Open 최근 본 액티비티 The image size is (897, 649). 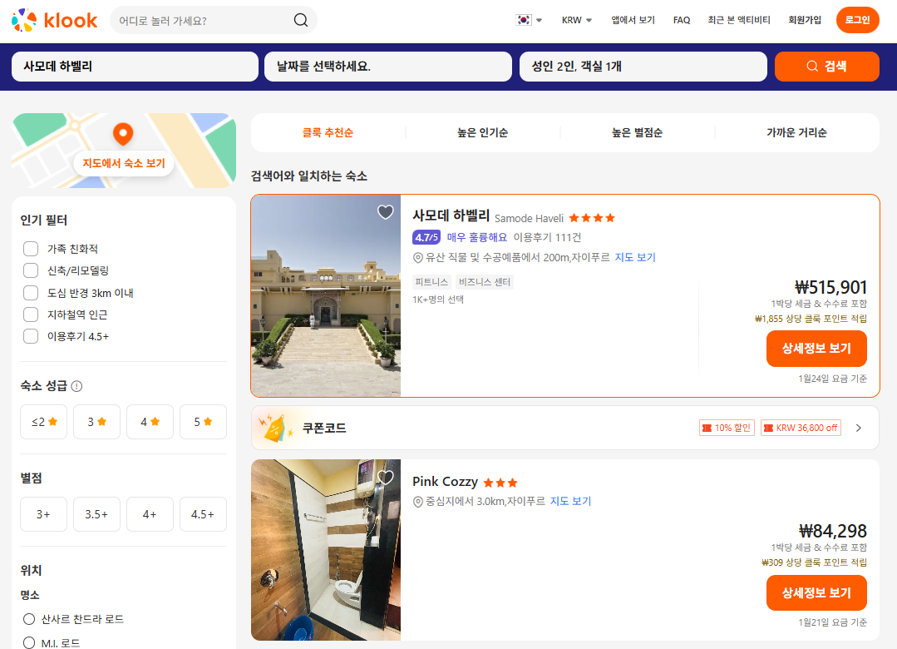click(x=738, y=20)
